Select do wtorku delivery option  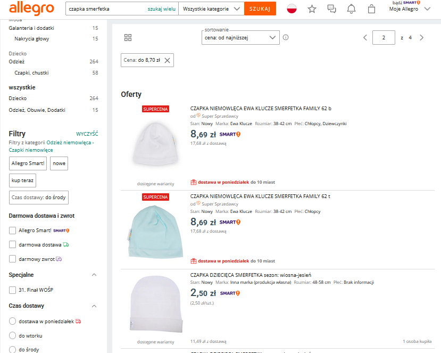[x=12, y=335]
